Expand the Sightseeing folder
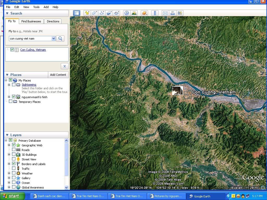The image size is (267, 200). tap(9, 85)
